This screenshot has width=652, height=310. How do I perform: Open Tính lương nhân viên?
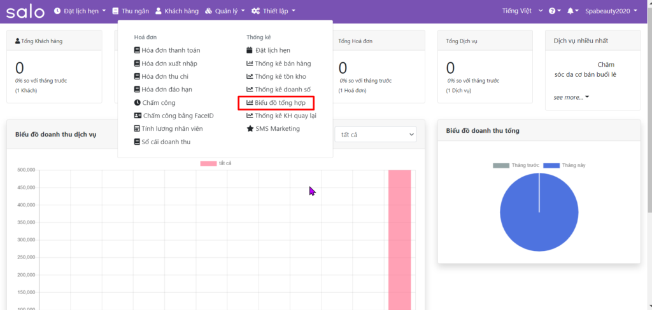[168, 129]
